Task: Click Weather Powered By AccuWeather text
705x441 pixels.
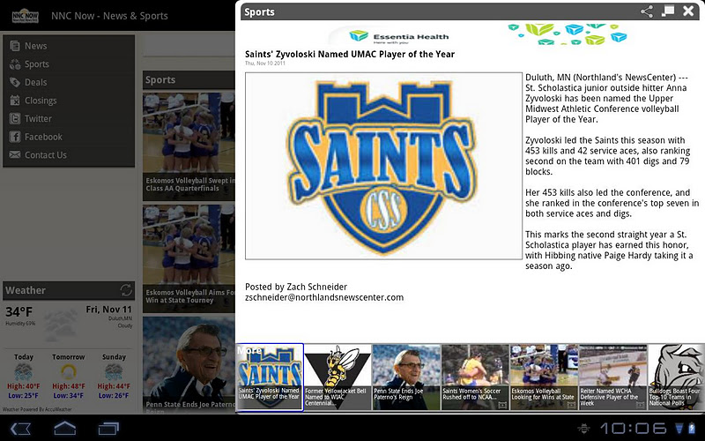Action: 37,409
